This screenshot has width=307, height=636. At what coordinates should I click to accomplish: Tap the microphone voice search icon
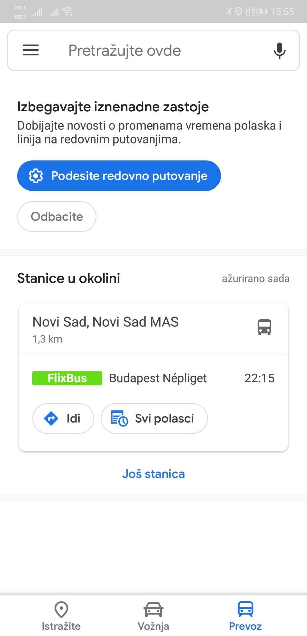[x=279, y=50]
